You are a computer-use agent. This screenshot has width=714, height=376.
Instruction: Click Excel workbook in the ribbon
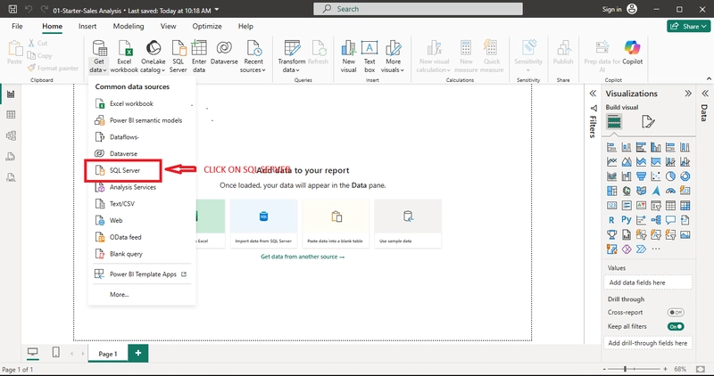point(124,56)
